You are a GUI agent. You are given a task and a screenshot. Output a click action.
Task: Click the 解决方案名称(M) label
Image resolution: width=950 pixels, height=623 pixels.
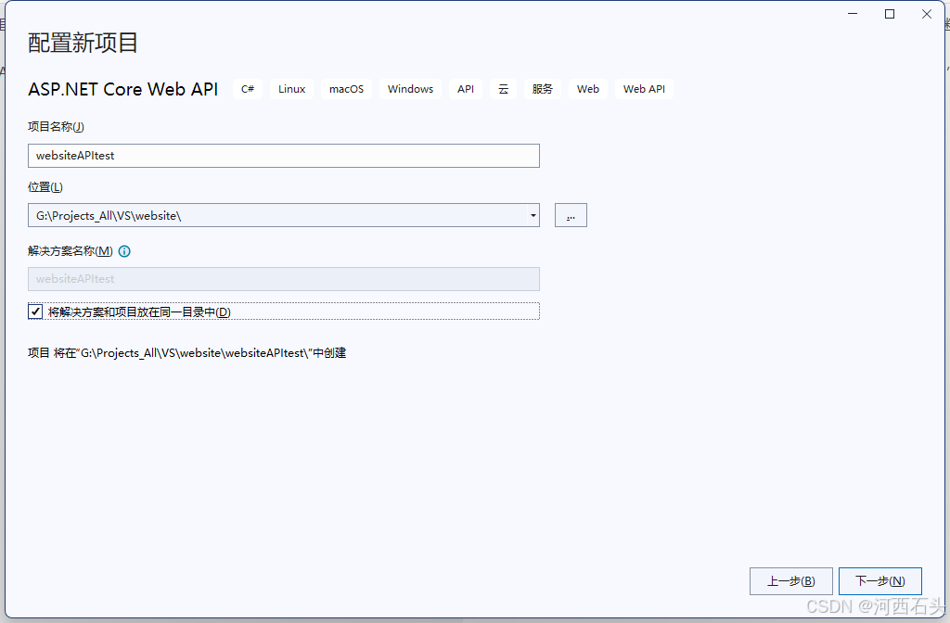point(71,251)
